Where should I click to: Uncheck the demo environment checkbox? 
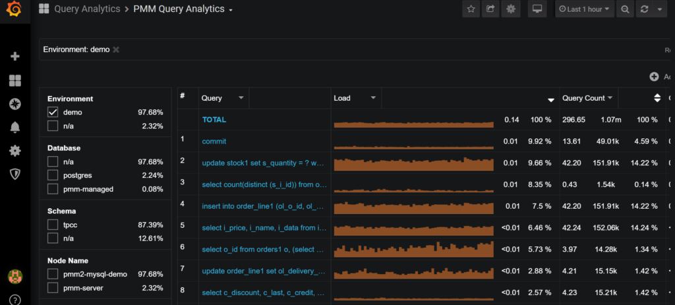53,113
